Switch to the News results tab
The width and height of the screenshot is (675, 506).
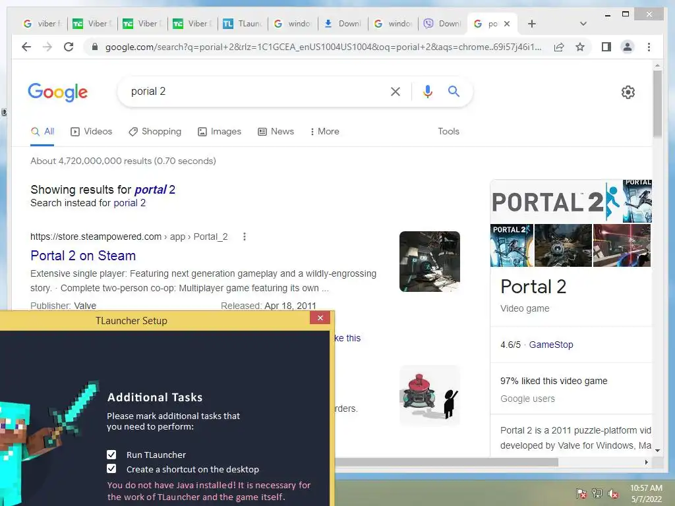tap(276, 132)
